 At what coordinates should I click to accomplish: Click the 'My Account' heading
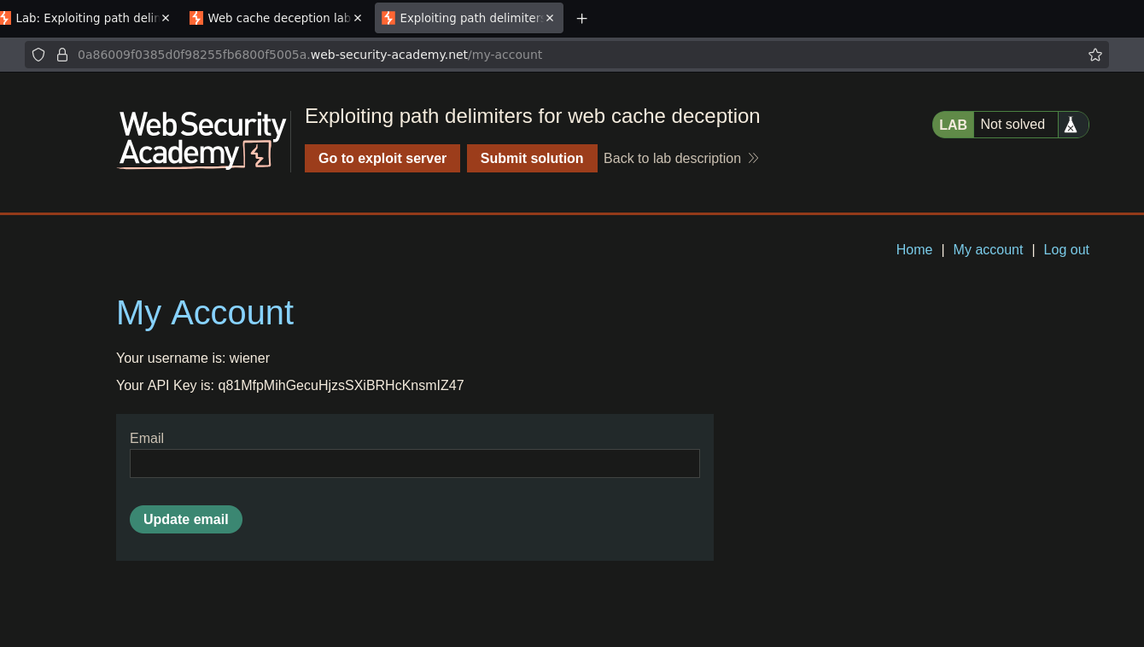click(x=205, y=312)
